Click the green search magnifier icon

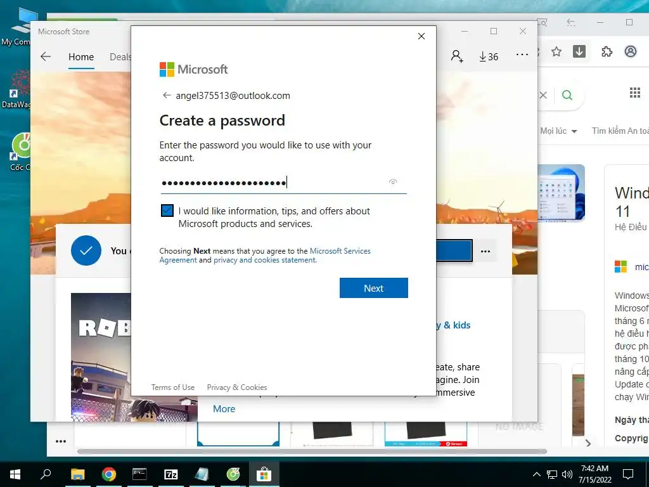tap(567, 95)
